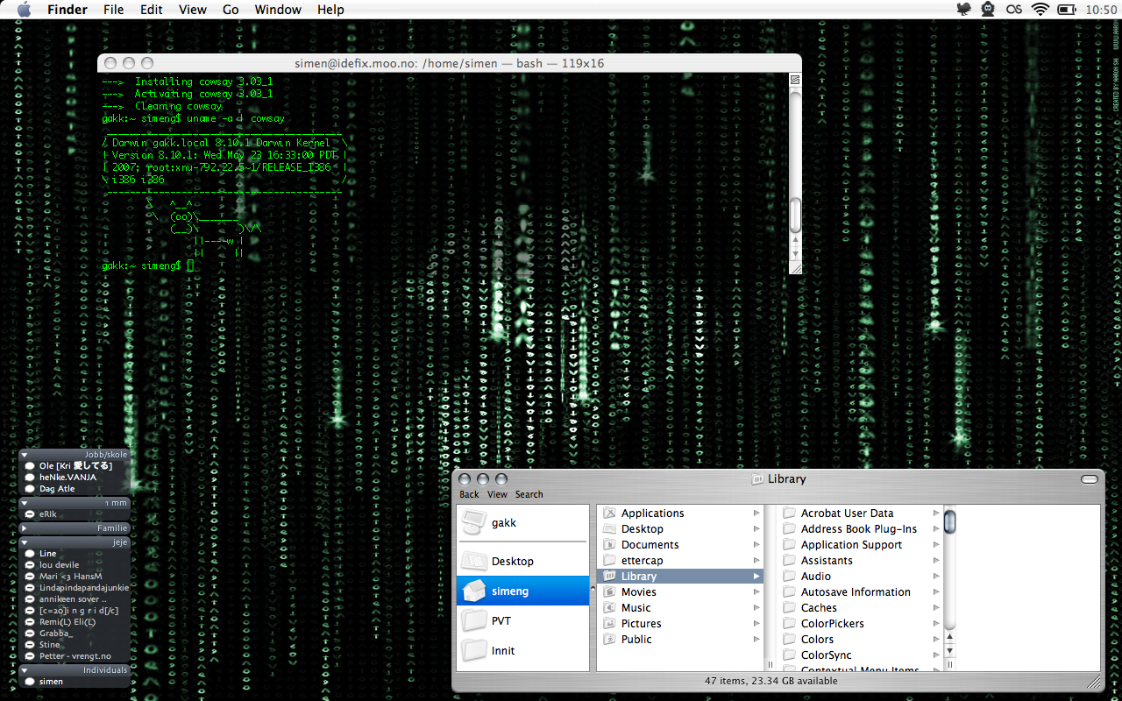Open the Finder menu
1122x701 pixels.
click(x=67, y=10)
